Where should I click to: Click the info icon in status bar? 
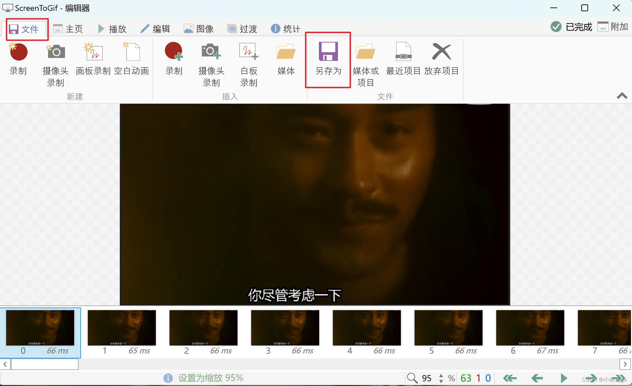168,378
